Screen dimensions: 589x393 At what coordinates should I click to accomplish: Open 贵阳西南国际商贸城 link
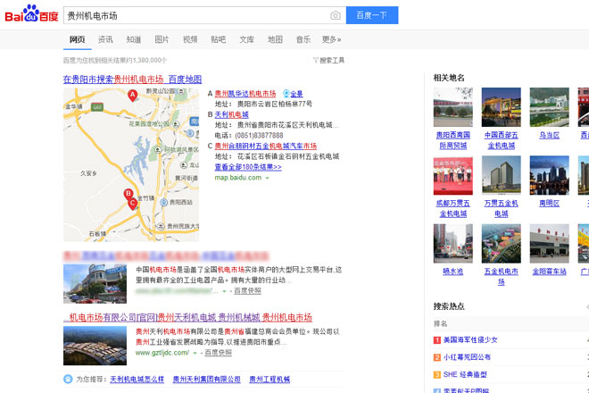click(x=453, y=140)
